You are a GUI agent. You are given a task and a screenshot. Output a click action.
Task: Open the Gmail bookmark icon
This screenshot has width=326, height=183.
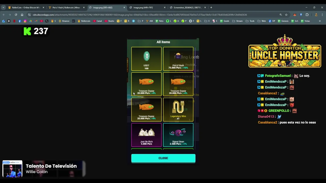pos(36,21)
